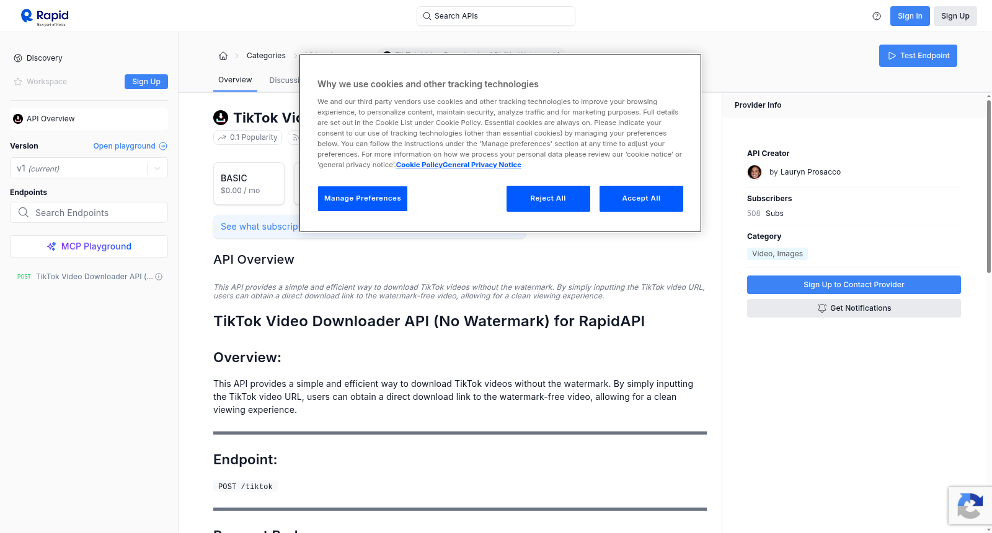Click the Workspace star icon

(x=18, y=82)
